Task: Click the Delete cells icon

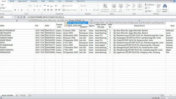Action: 134,6
